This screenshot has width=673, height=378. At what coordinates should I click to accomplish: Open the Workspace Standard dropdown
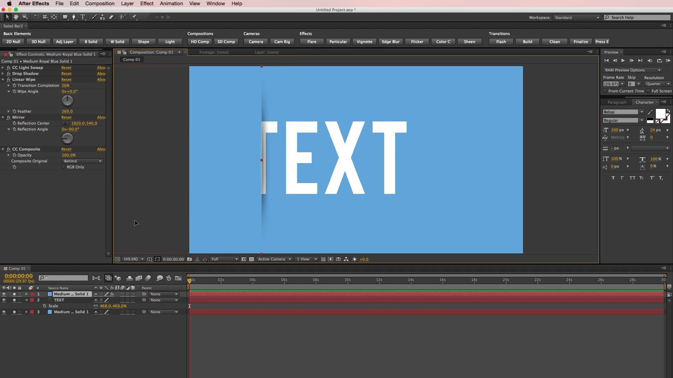click(x=577, y=17)
